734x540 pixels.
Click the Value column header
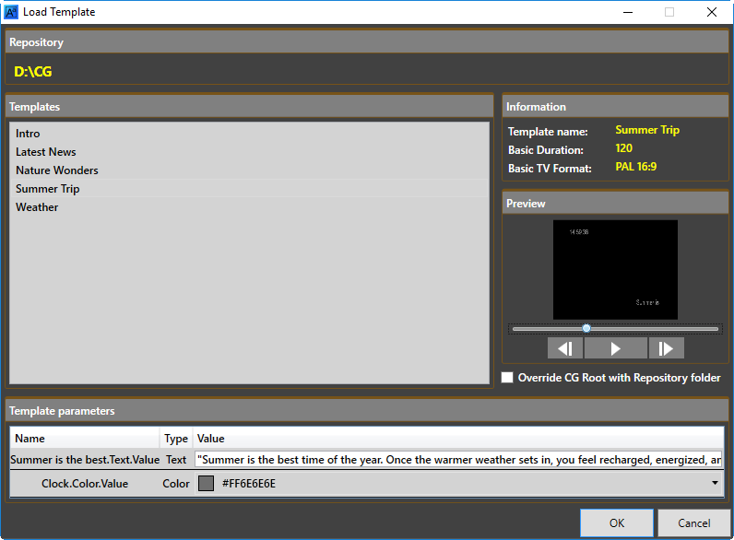[x=458, y=439]
